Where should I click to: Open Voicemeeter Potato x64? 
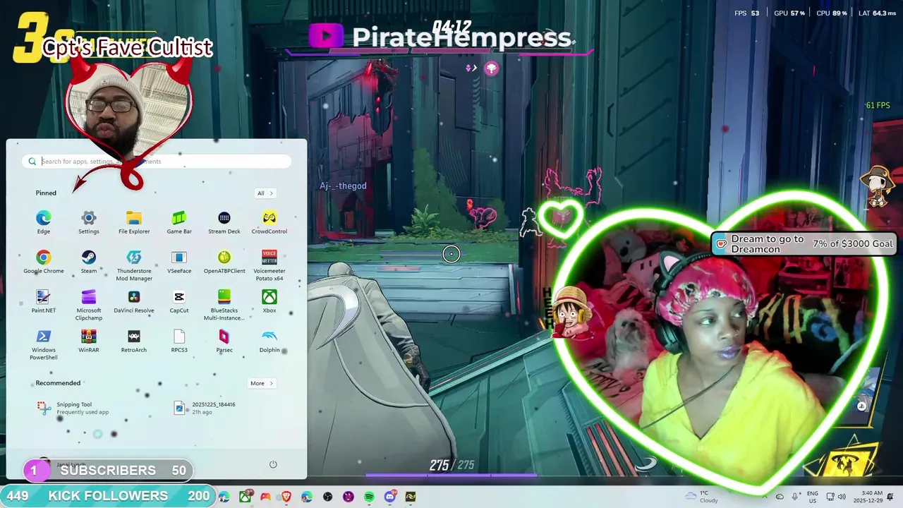[269, 265]
